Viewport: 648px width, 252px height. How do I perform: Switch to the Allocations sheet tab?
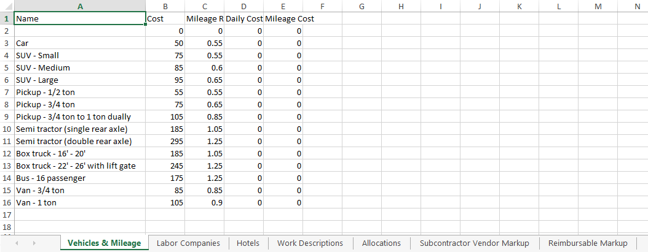click(x=381, y=243)
